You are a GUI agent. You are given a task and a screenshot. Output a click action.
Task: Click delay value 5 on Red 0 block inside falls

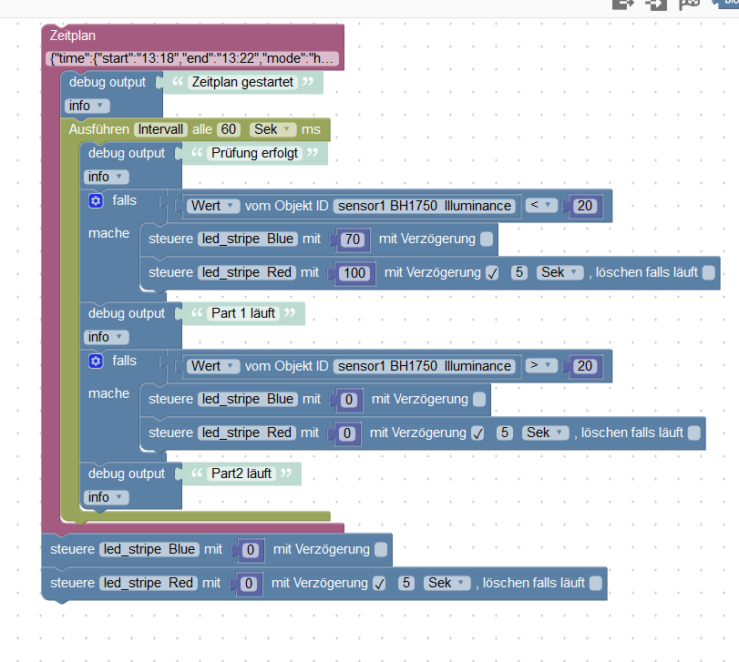504,433
